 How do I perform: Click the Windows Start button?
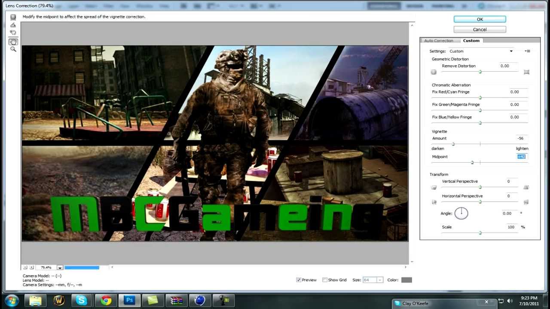tap(12, 300)
